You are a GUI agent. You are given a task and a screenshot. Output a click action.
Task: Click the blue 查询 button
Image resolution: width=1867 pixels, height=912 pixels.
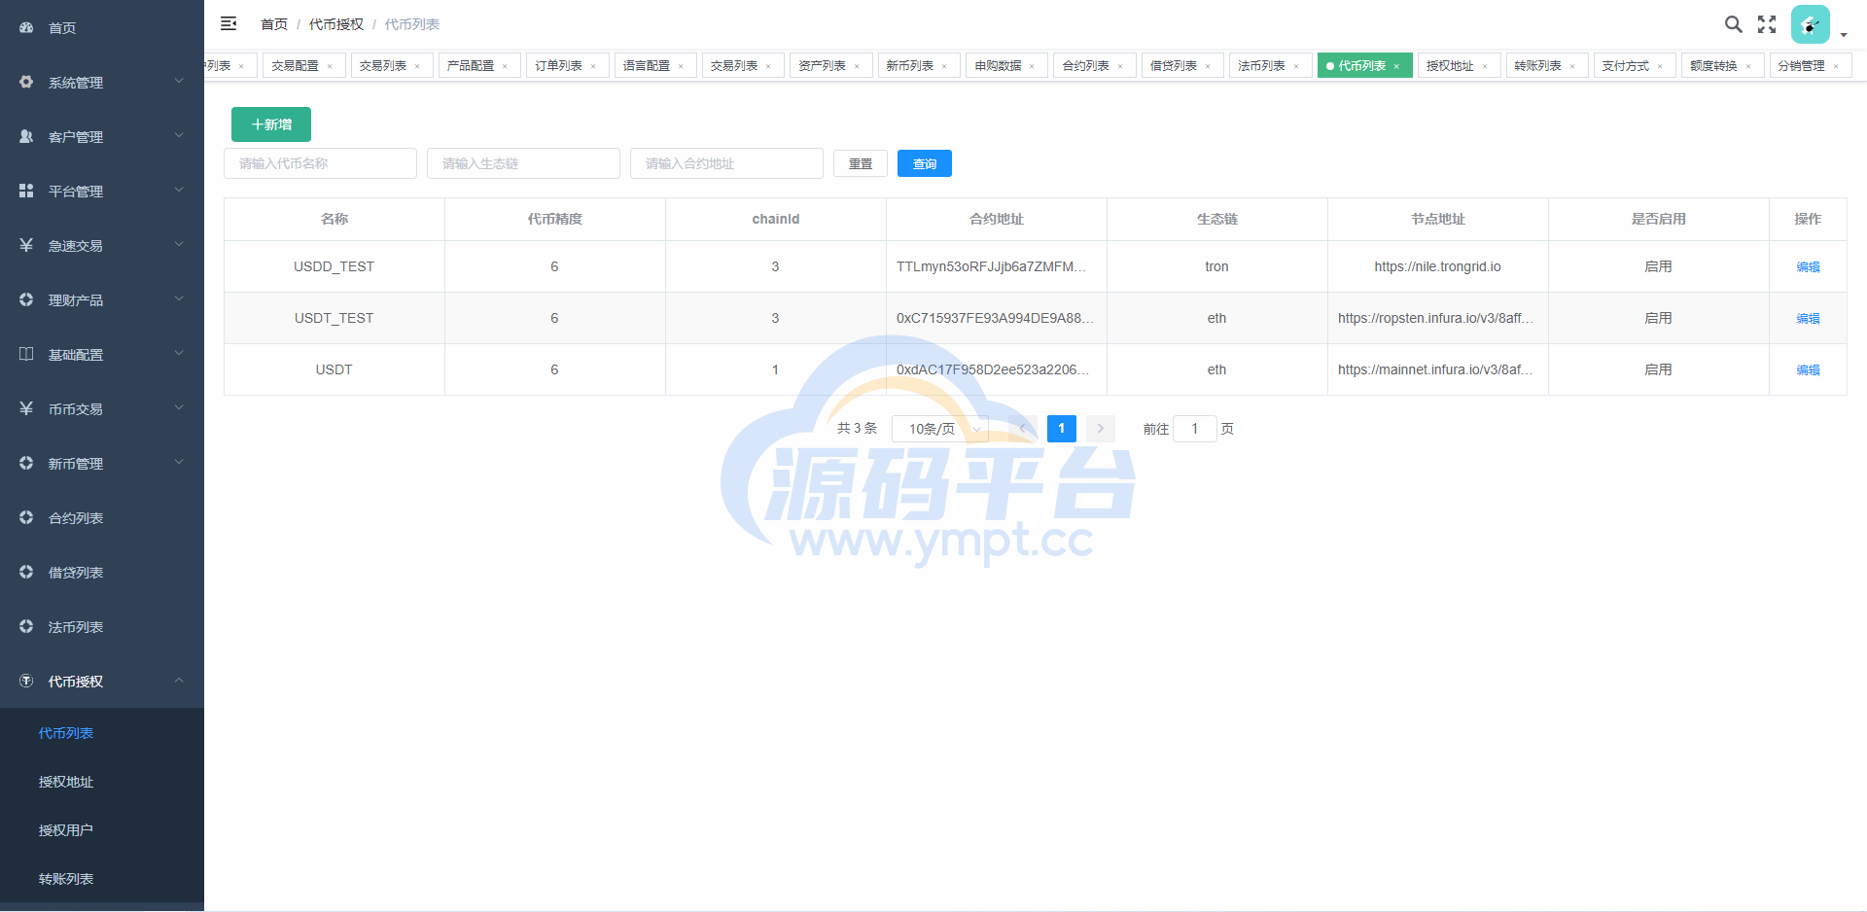tap(924, 163)
